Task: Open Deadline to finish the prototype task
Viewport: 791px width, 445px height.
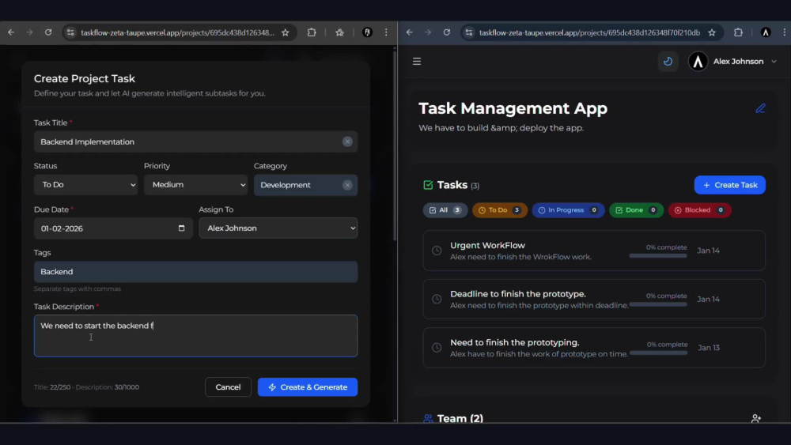Action: pos(594,299)
